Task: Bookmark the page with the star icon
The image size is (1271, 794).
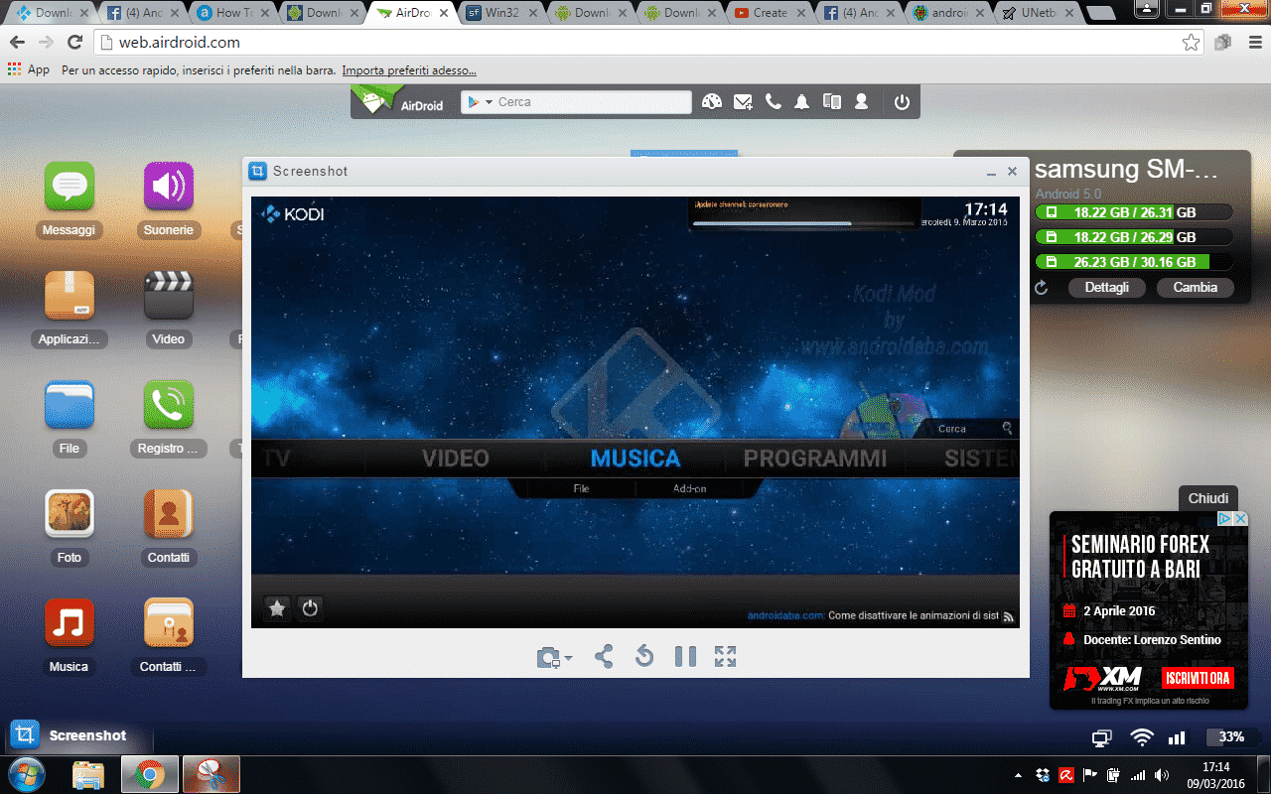Action: coord(1191,43)
